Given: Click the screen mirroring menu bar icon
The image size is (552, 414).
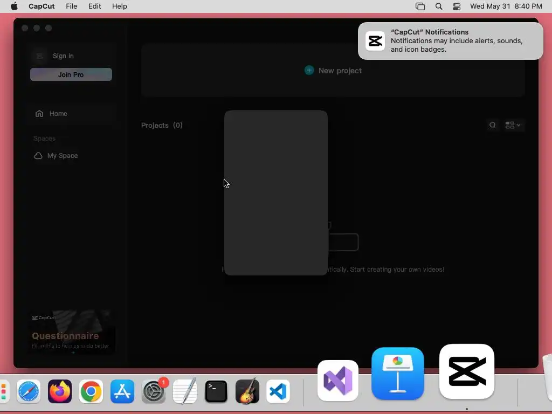Looking at the screenshot, I should [420, 6].
